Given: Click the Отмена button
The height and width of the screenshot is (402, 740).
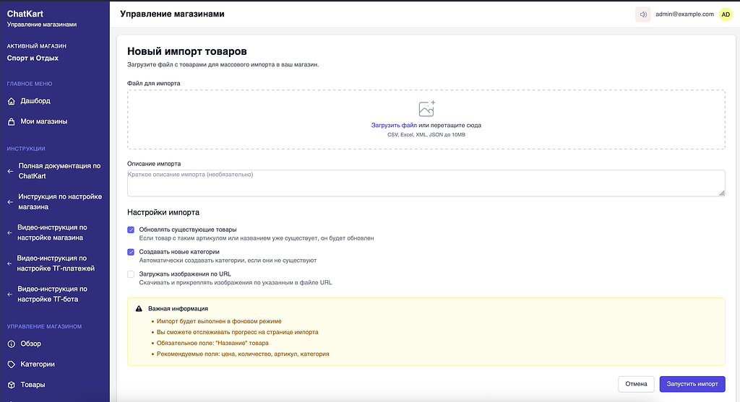Looking at the screenshot, I should pos(636,384).
